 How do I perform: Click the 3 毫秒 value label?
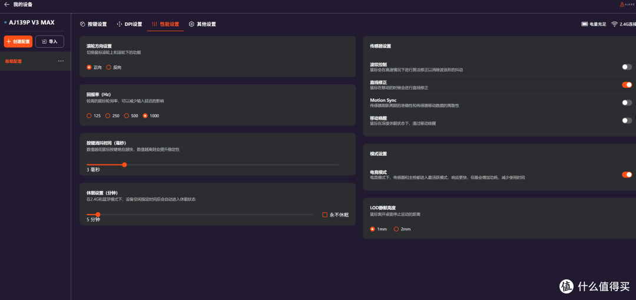[x=93, y=170]
